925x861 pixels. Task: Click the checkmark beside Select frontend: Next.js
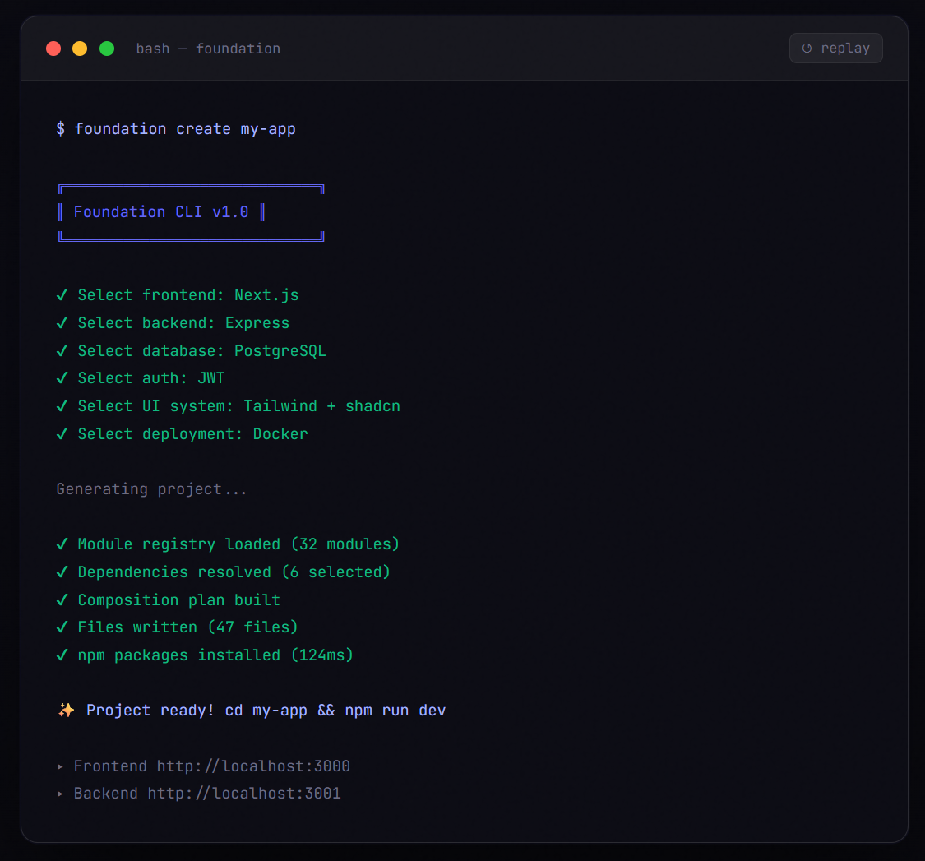coord(62,294)
